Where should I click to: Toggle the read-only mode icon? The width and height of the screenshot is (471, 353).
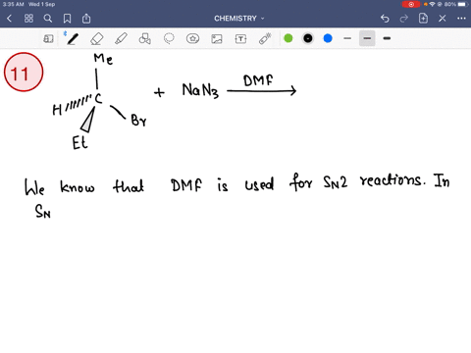[x=48, y=39]
